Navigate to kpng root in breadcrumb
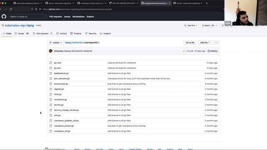Screen dimensions: 267x150 (68, 42)
